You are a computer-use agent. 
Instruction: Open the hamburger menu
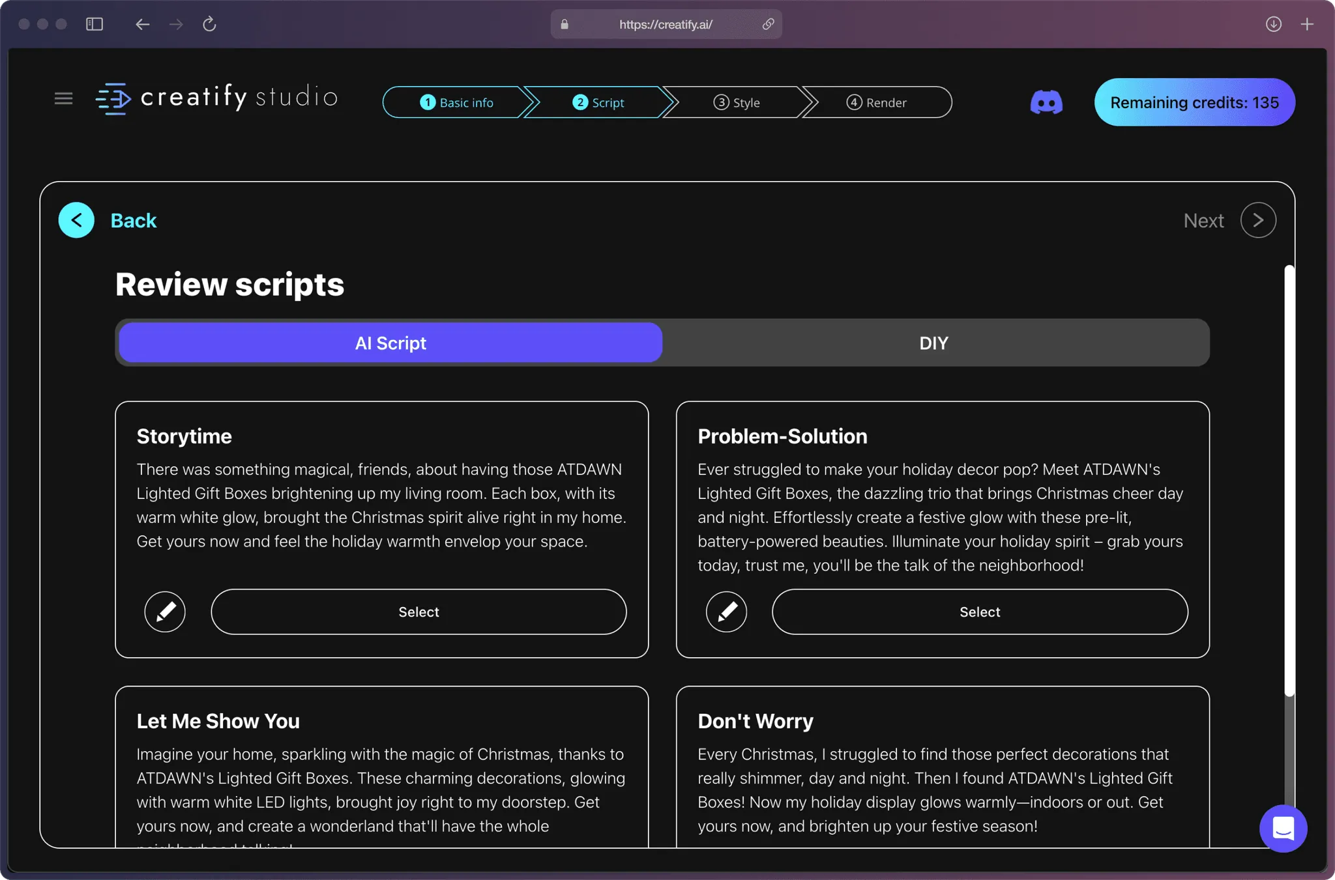coord(63,98)
